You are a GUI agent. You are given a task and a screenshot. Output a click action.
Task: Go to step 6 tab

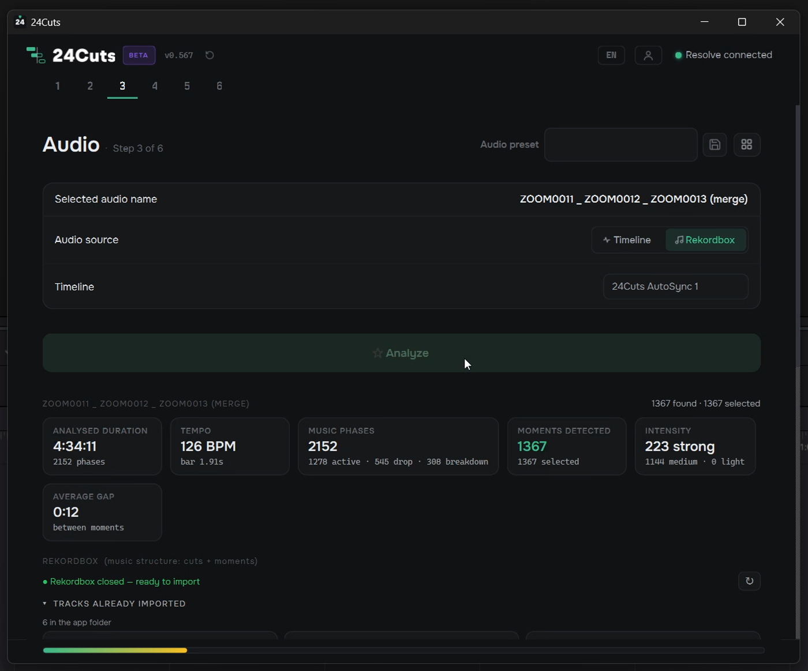click(x=219, y=86)
